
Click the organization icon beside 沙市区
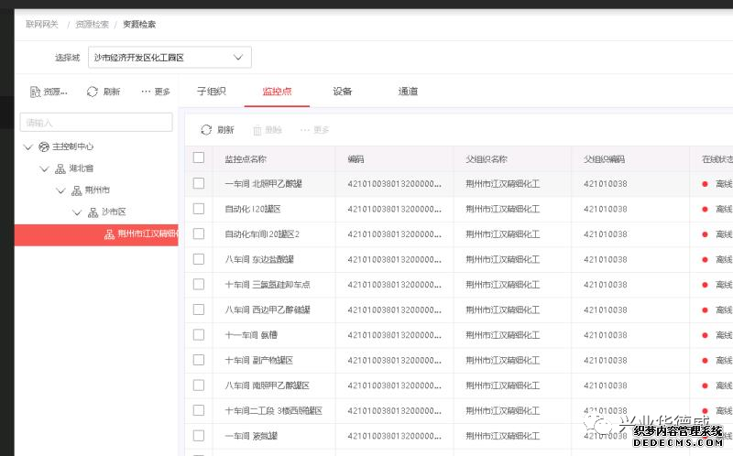pyautogui.click(x=93, y=212)
